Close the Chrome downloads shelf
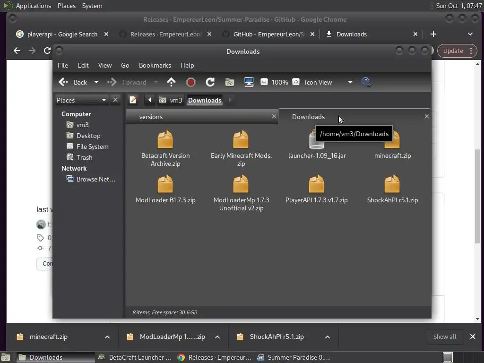The image size is (484, 363). tap(473, 337)
